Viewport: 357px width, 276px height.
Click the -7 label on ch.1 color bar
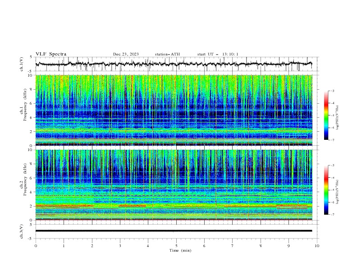tap(333, 140)
